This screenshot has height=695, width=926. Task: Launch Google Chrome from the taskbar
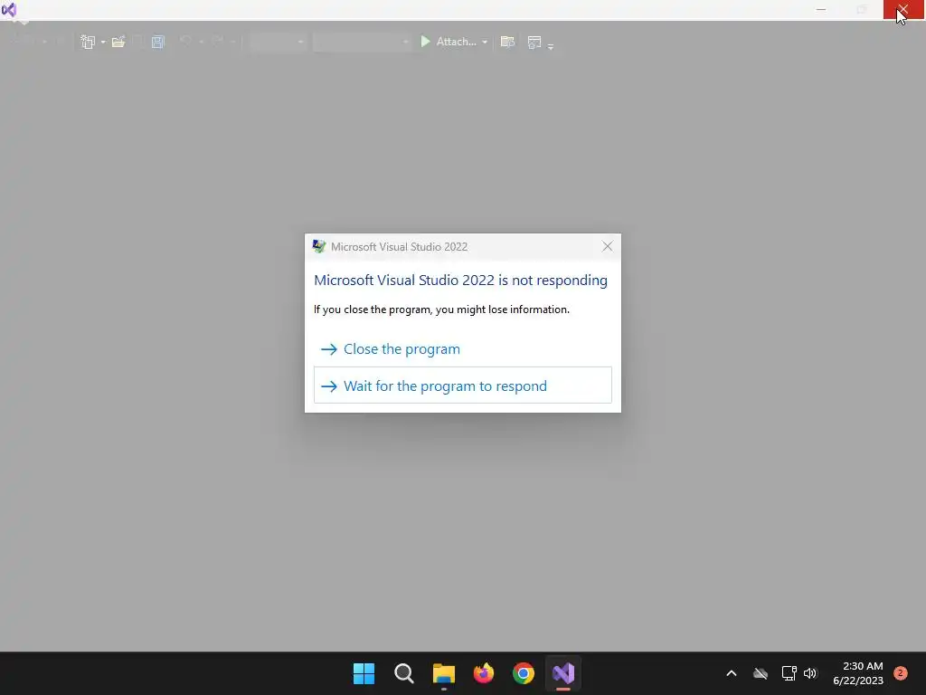coord(524,673)
